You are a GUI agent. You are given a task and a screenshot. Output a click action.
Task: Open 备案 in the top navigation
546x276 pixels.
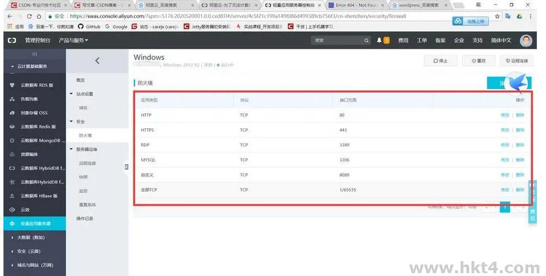click(x=440, y=41)
